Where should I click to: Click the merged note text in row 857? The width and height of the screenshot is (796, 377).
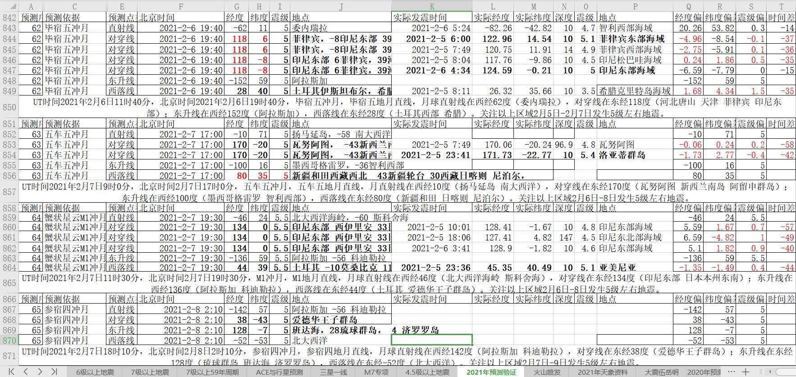(407, 192)
